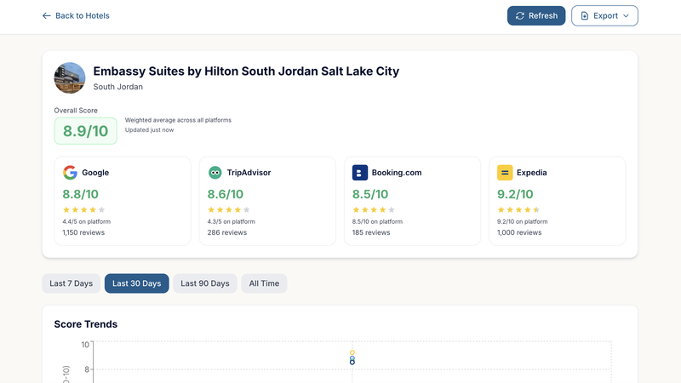This screenshot has height=383, width=681.
Task: Click the TripAdvisor 8.6/10 score
Action: 226,194
